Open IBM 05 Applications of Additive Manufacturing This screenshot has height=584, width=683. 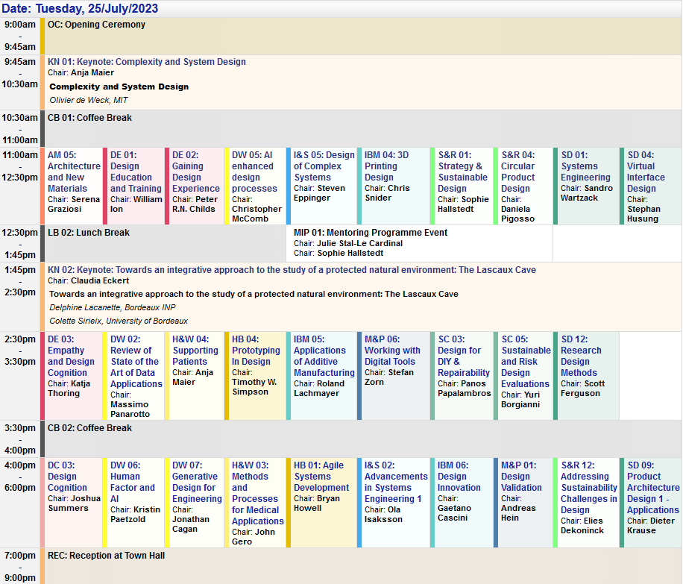(x=324, y=356)
